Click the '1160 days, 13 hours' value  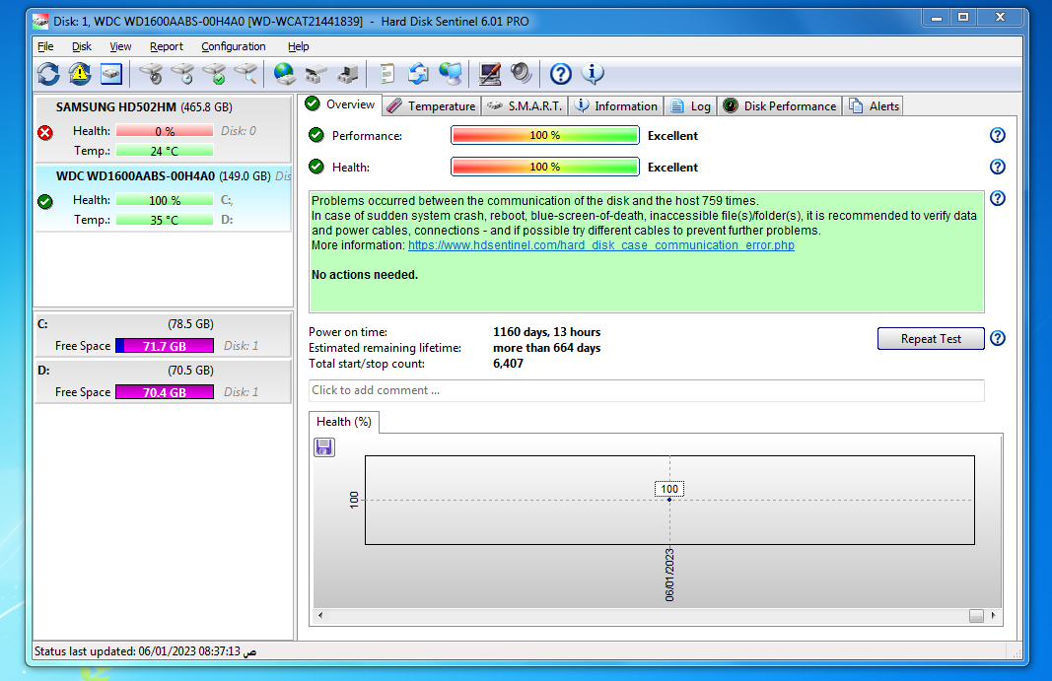pos(547,332)
